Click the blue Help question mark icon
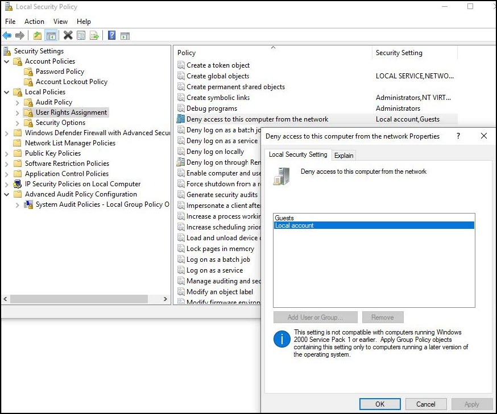497x414 pixels. [x=111, y=36]
